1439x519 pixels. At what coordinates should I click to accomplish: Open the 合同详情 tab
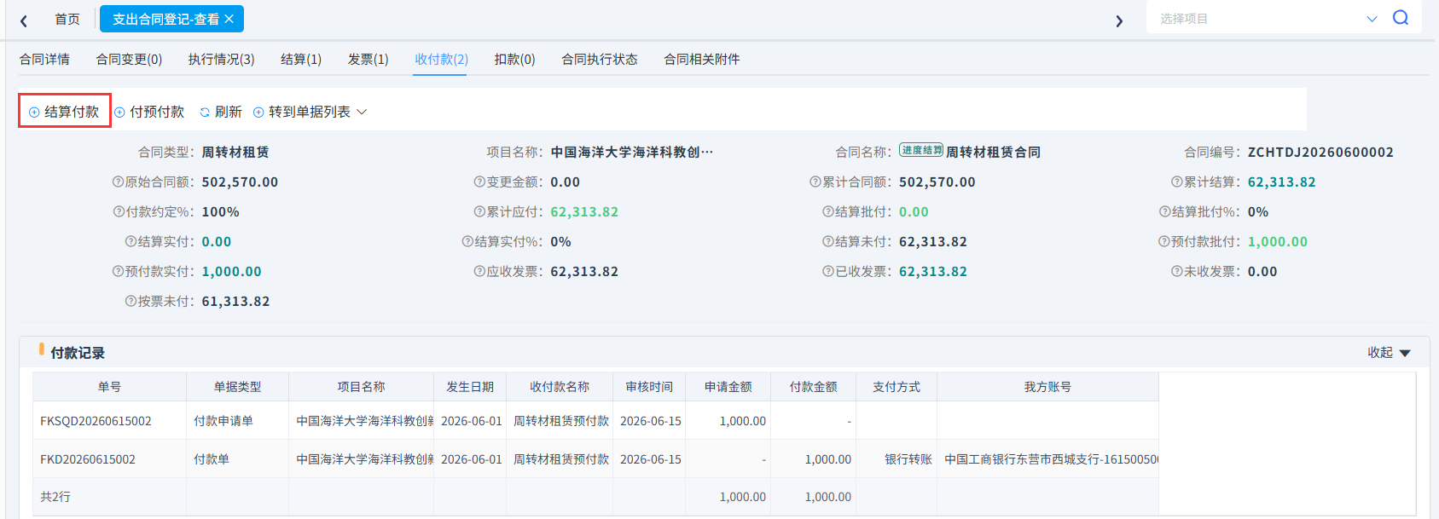coord(44,59)
